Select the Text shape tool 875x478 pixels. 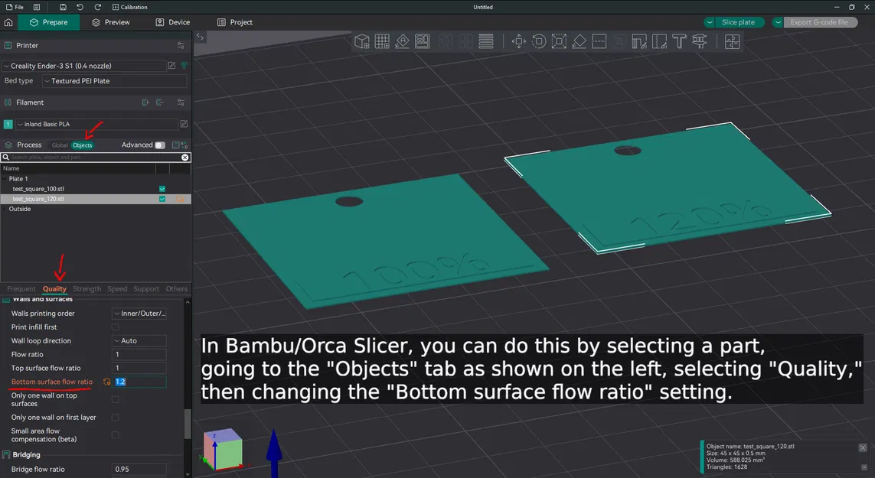(x=679, y=41)
